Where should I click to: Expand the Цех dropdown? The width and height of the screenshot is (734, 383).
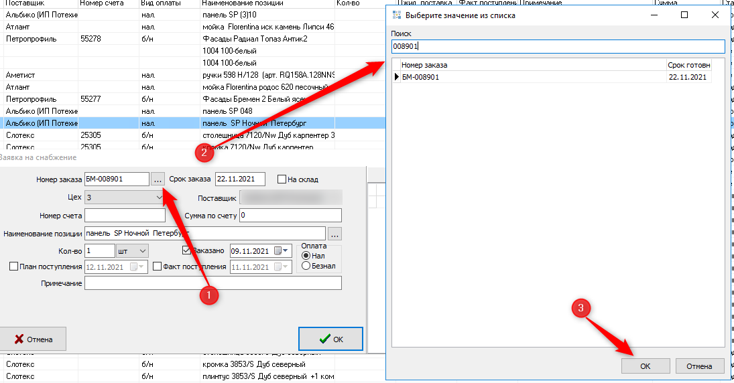[x=160, y=198]
